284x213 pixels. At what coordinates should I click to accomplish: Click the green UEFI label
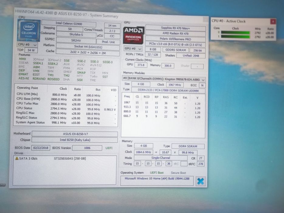pos(109,148)
